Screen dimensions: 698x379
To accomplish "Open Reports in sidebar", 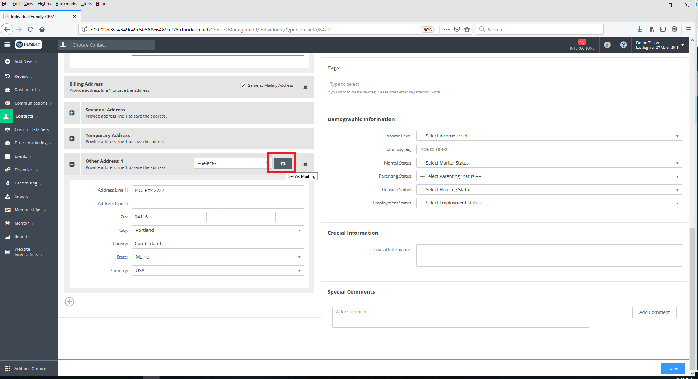I will (22, 237).
